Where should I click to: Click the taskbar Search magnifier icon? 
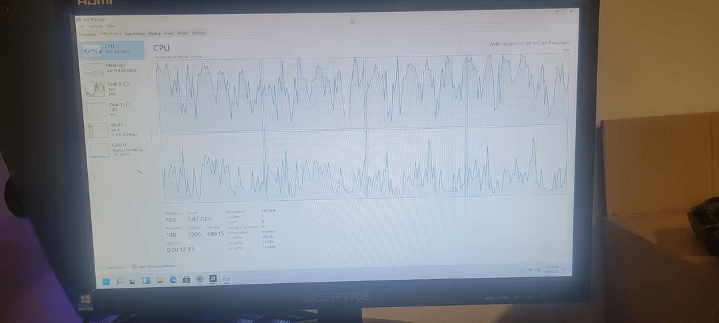120,281
